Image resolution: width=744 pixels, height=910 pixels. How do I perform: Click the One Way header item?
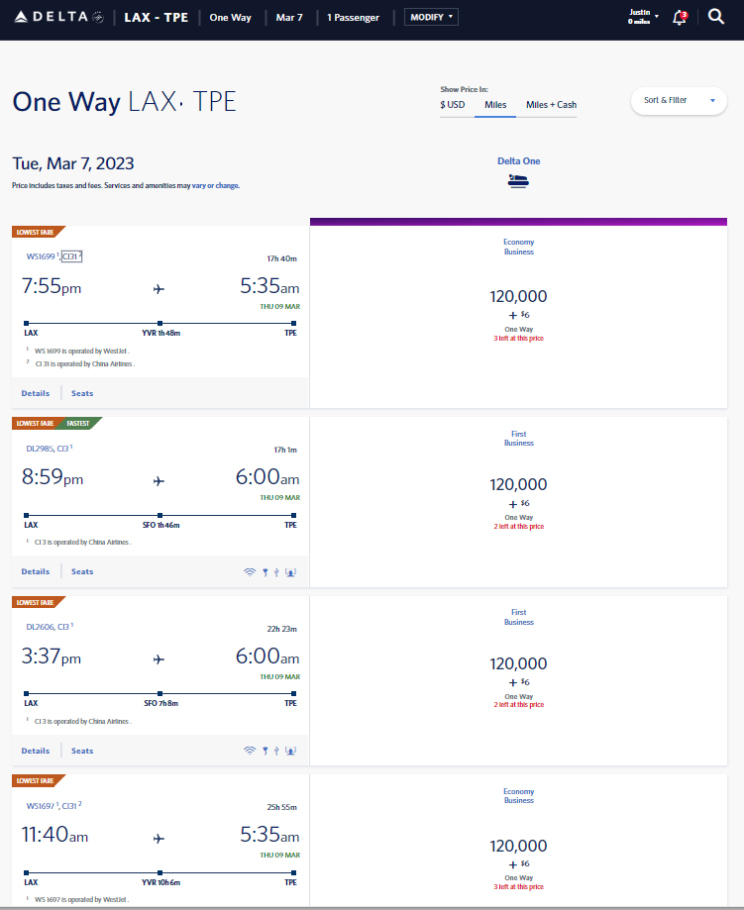[230, 17]
